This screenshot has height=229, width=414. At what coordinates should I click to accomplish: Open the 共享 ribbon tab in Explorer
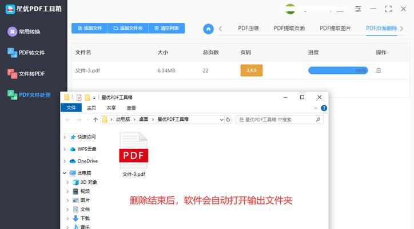111,108
